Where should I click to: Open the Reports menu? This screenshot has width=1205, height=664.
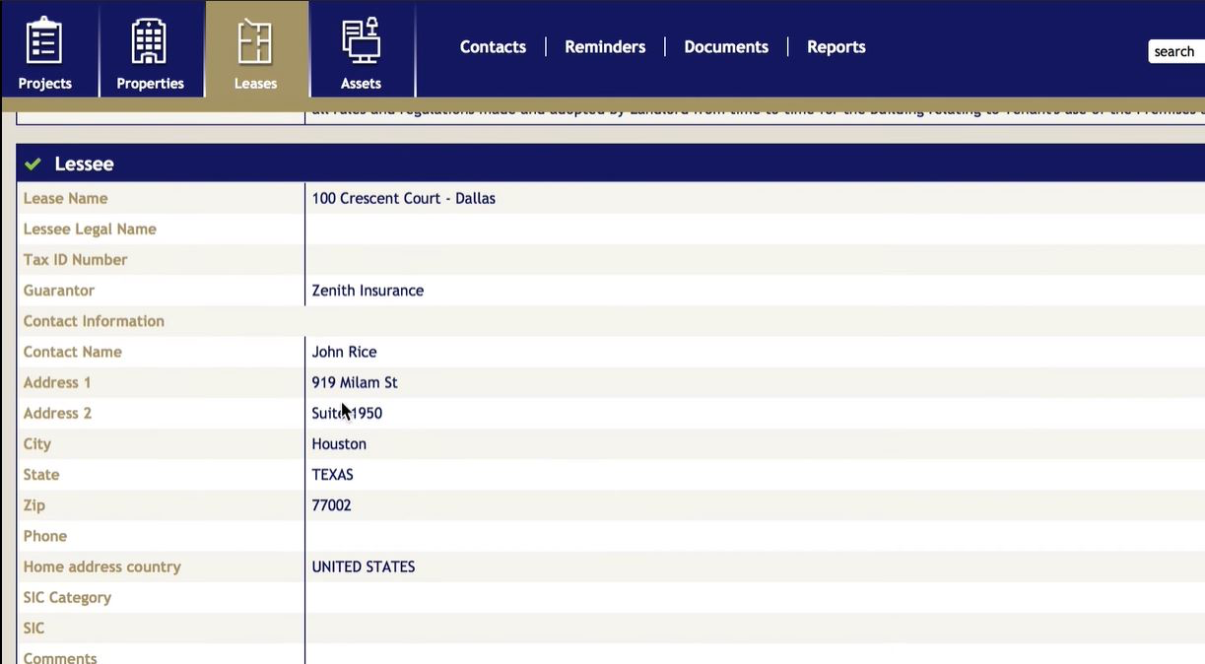point(837,47)
